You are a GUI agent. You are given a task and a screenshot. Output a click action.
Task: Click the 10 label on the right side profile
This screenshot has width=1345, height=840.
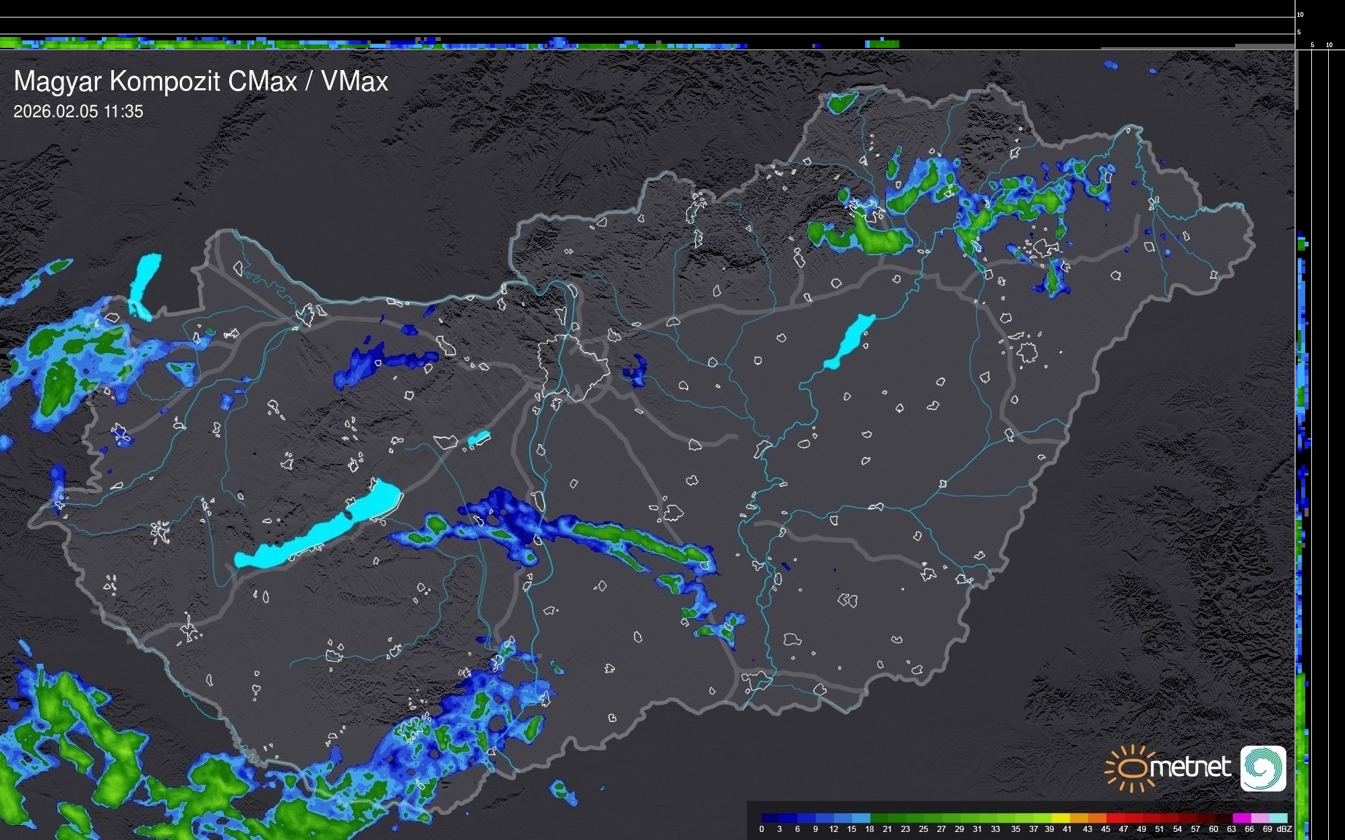(1329, 45)
